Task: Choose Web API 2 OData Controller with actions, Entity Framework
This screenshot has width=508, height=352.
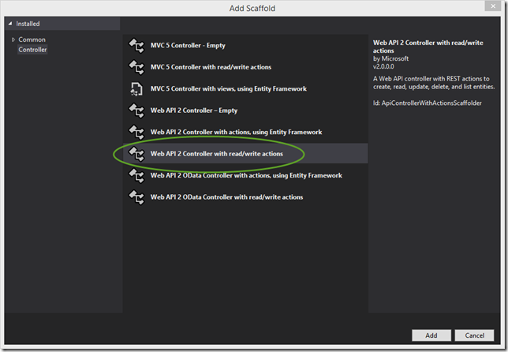Action: point(245,175)
